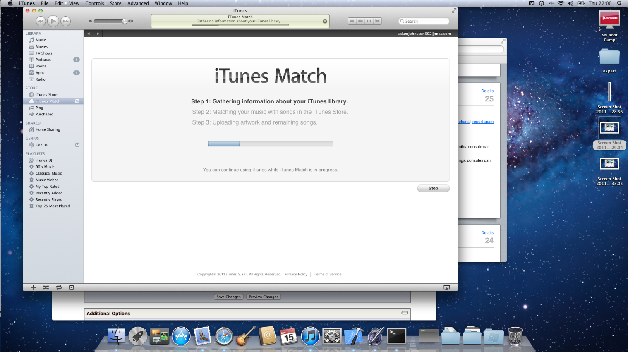628x352 pixels.
Task: Show or hide the artwork viewer
Action: tap(72, 287)
